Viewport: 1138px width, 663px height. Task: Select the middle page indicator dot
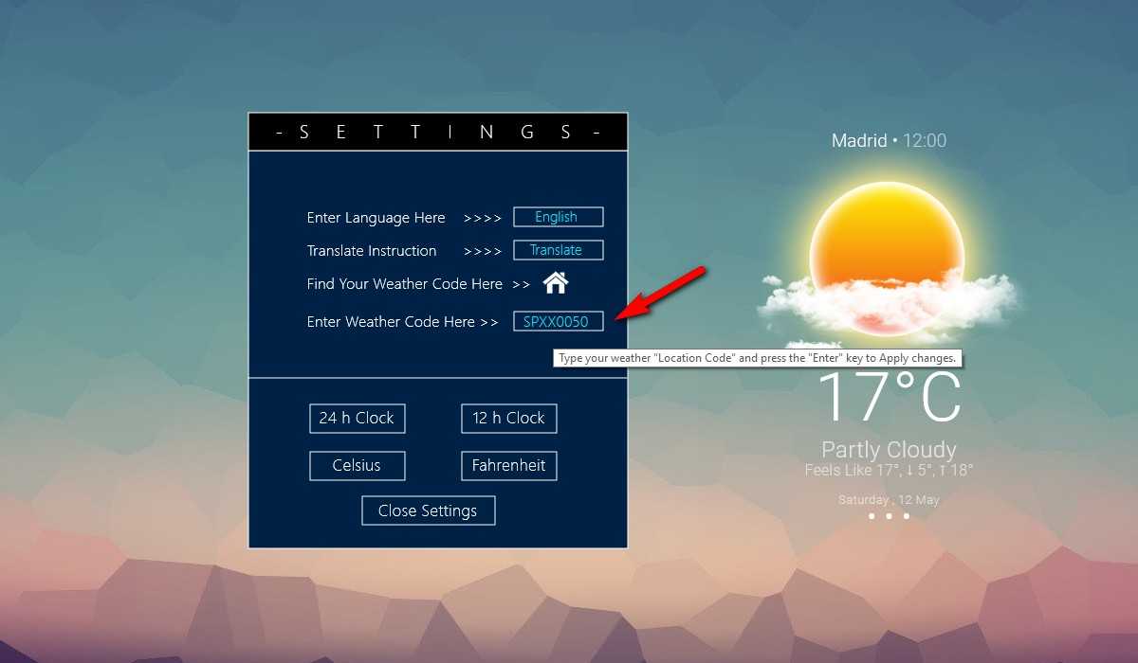[x=889, y=516]
